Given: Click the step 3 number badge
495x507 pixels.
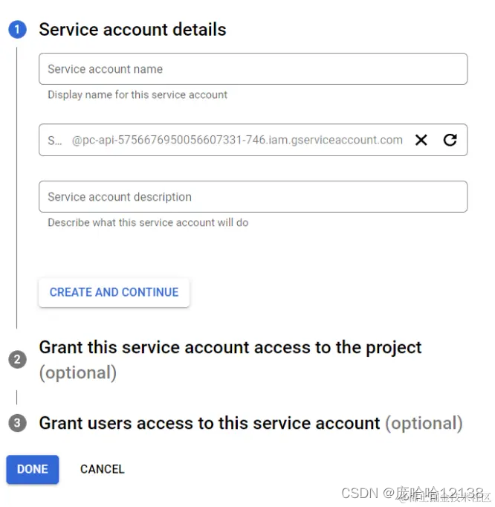Looking at the screenshot, I should (x=17, y=423).
